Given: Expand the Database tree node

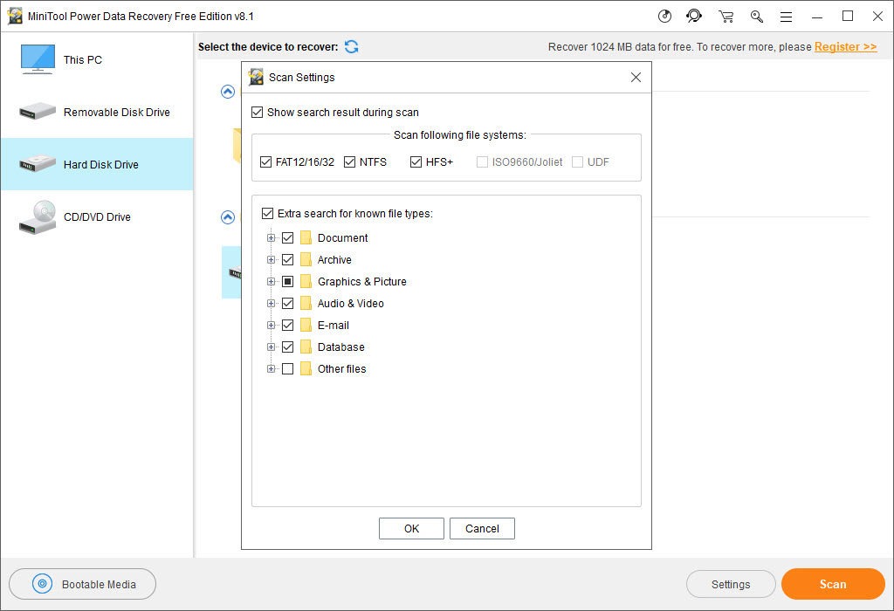Looking at the screenshot, I should tap(272, 347).
